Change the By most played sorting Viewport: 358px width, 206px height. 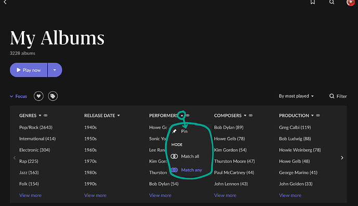pos(296,96)
